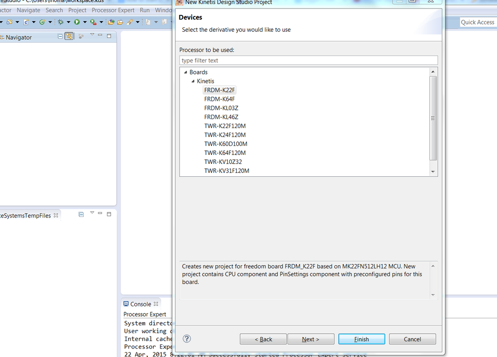
Task: Collapse the Boards tree node
Action: [186, 72]
